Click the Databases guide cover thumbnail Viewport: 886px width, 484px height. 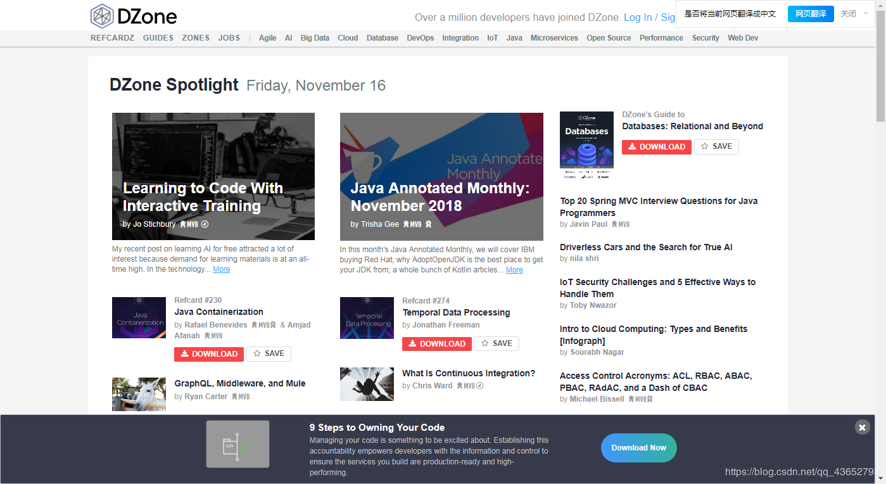pos(586,146)
